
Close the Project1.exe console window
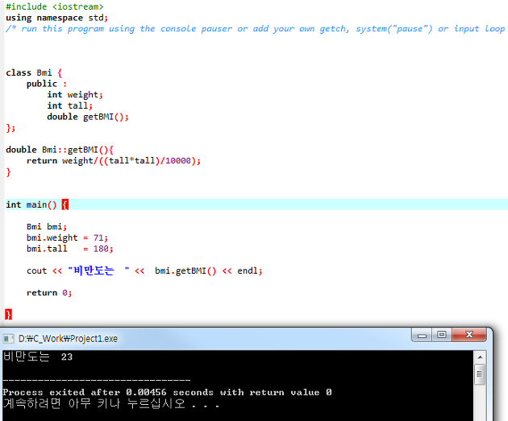coord(469,335)
